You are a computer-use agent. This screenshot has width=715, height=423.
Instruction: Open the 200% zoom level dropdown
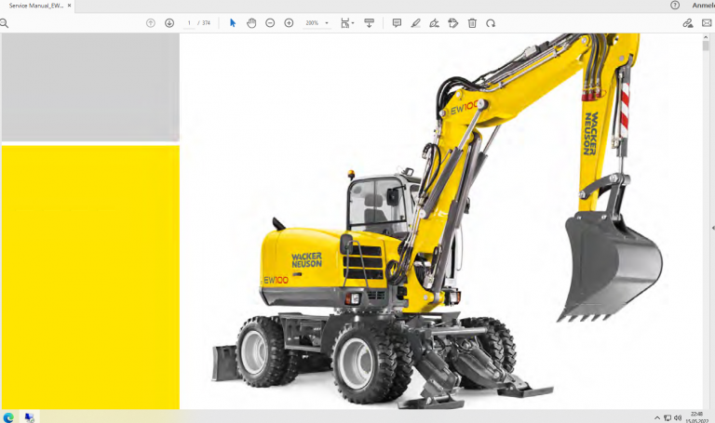(x=317, y=22)
